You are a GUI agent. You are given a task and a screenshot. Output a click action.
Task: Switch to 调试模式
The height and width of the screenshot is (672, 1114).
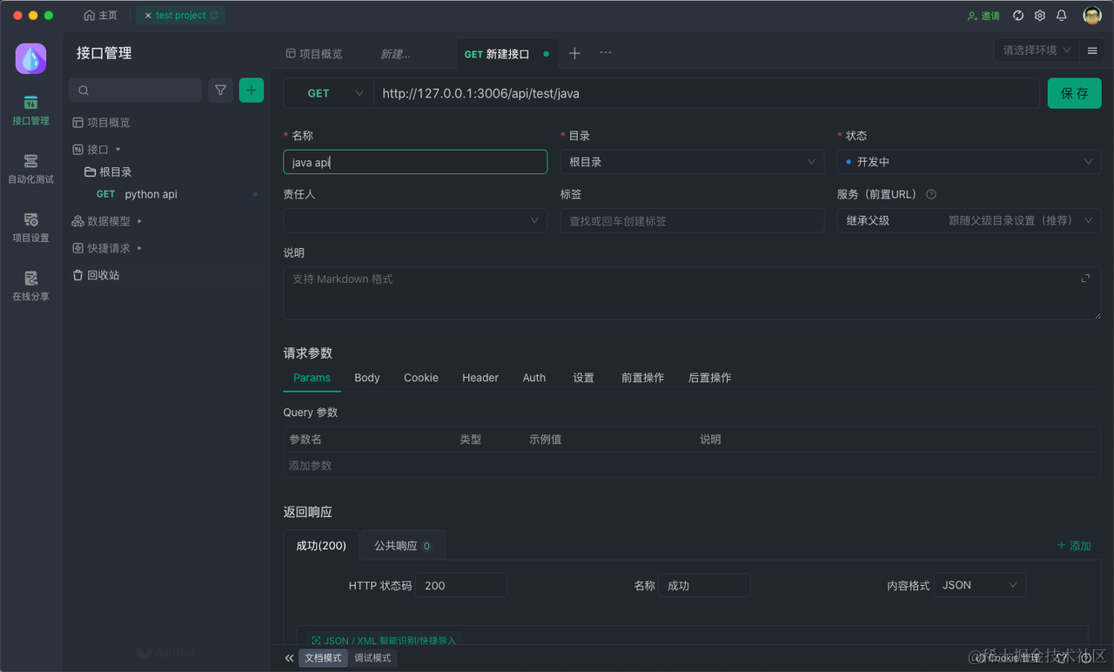coord(372,658)
